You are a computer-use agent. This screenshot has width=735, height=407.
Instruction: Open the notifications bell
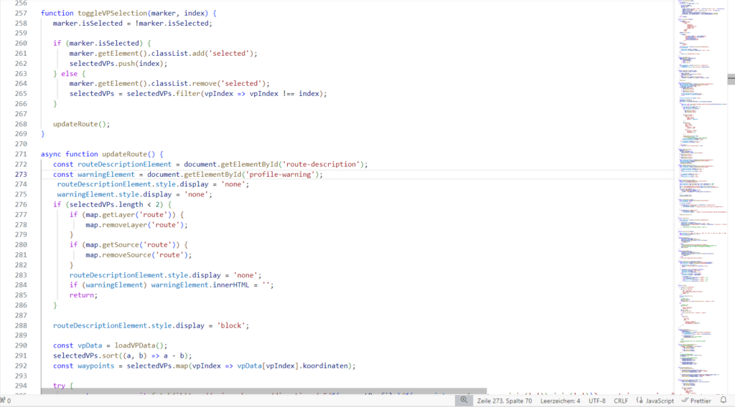(x=724, y=401)
